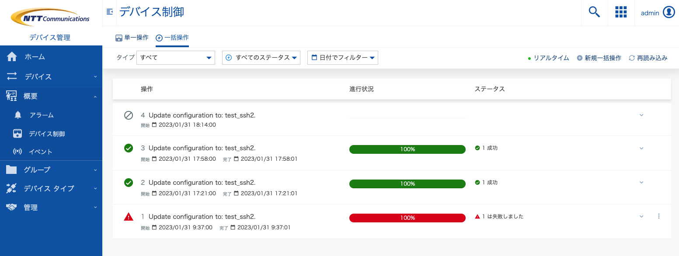Open the 日付でフィルター date filter
The height and width of the screenshot is (256, 679).
(342, 57)
